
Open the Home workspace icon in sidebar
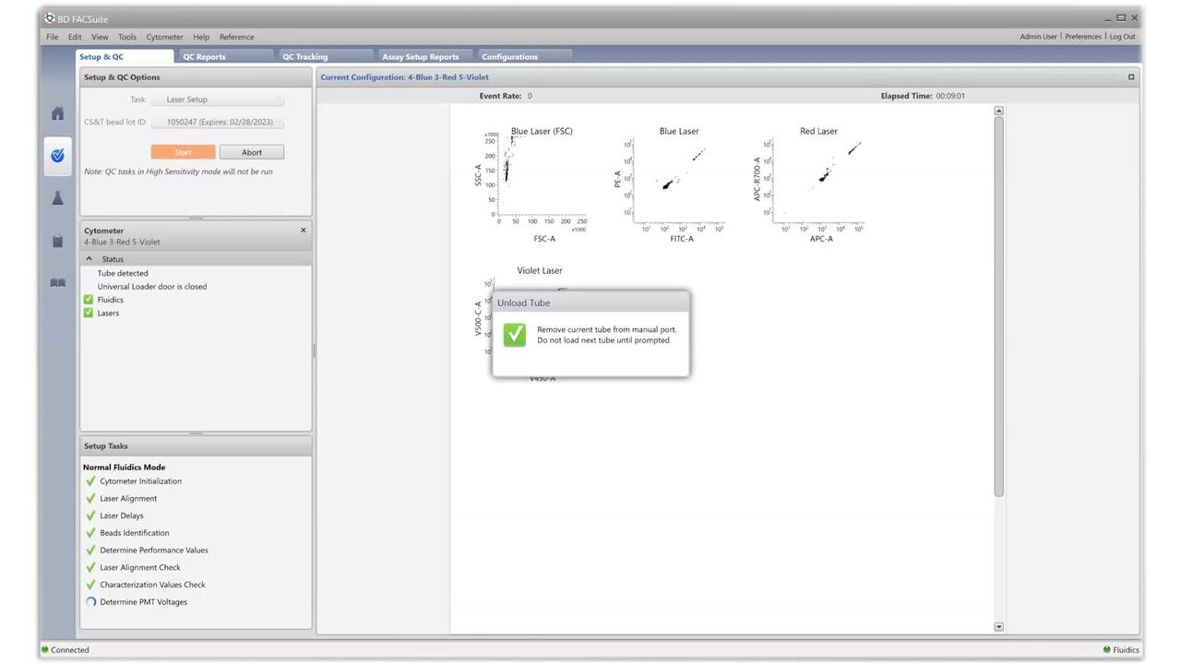point(57,114)
